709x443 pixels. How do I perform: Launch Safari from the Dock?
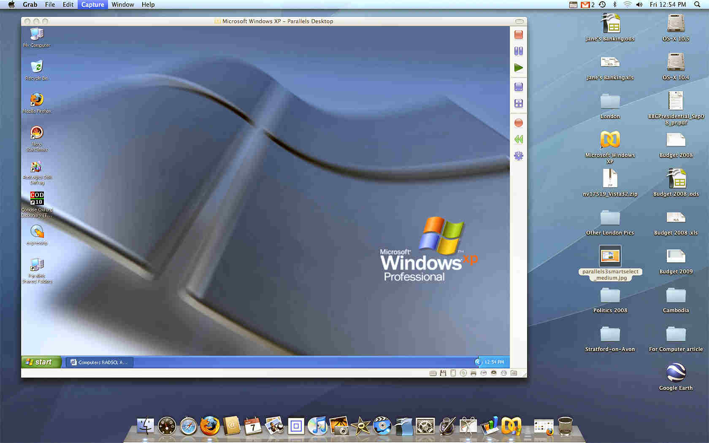(x=189, y=426)
